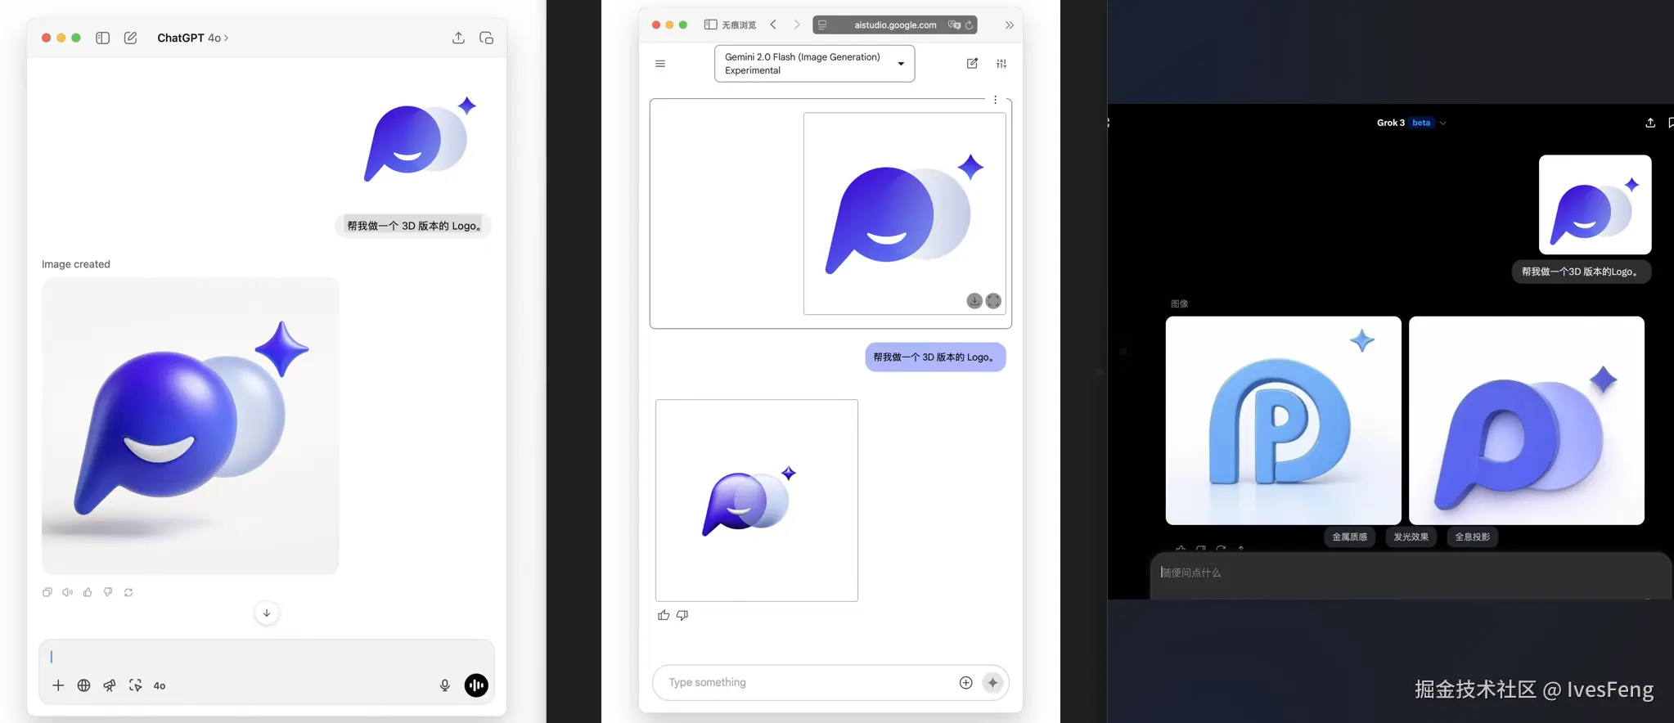Screen dimensions: 1674x723
Task: Thumbs up the ChatGPT response
Action: 88,592
